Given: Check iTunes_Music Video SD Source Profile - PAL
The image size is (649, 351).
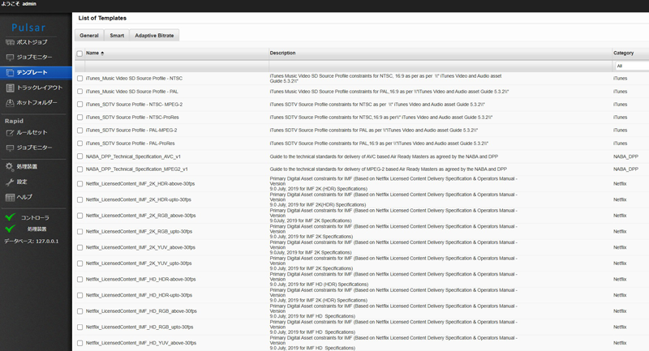Looking at the screenshot, I should (80, 92).
